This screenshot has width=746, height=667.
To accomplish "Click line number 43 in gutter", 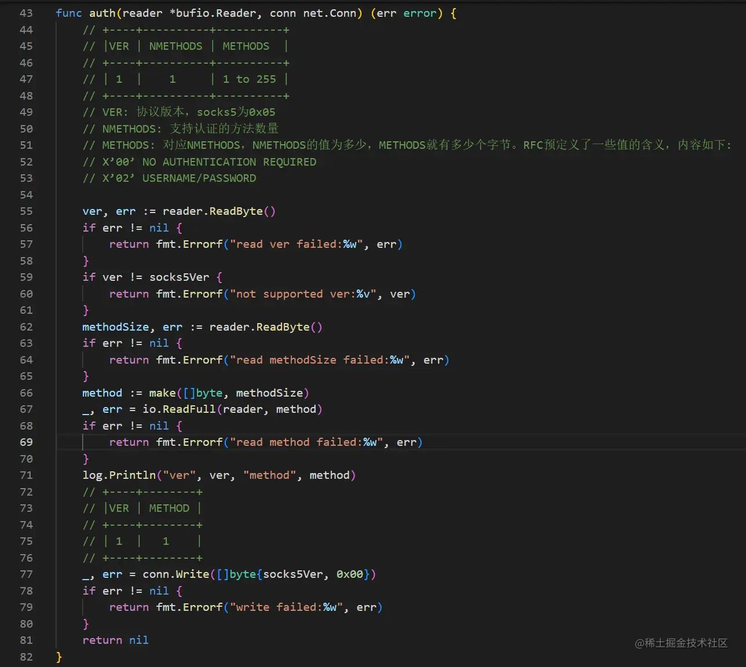I will click(x=26, y=13).
